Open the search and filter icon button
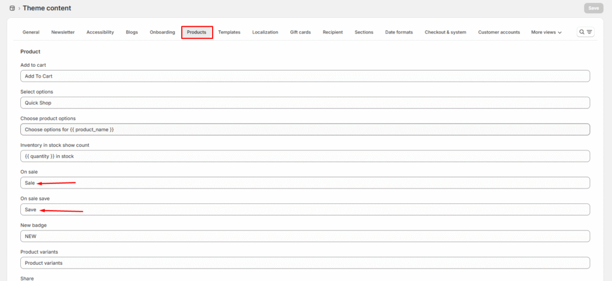Viewport: 612px width, 281px height. click(x=585, y=32)
